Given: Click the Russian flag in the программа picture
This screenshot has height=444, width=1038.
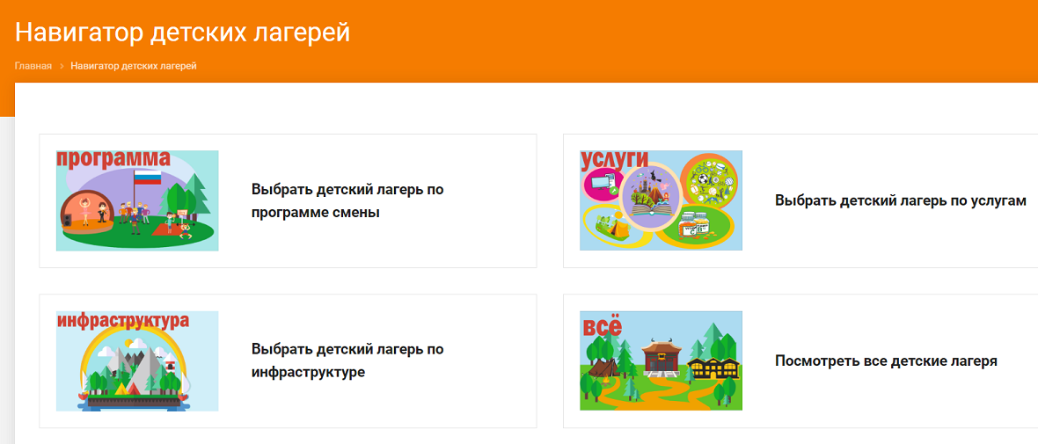Looking at the screenshot, I should [148, 178].
